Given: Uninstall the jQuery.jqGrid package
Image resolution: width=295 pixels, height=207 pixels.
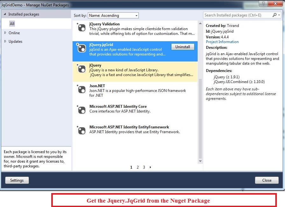Looking at the screenshot, I should (183, 47).
